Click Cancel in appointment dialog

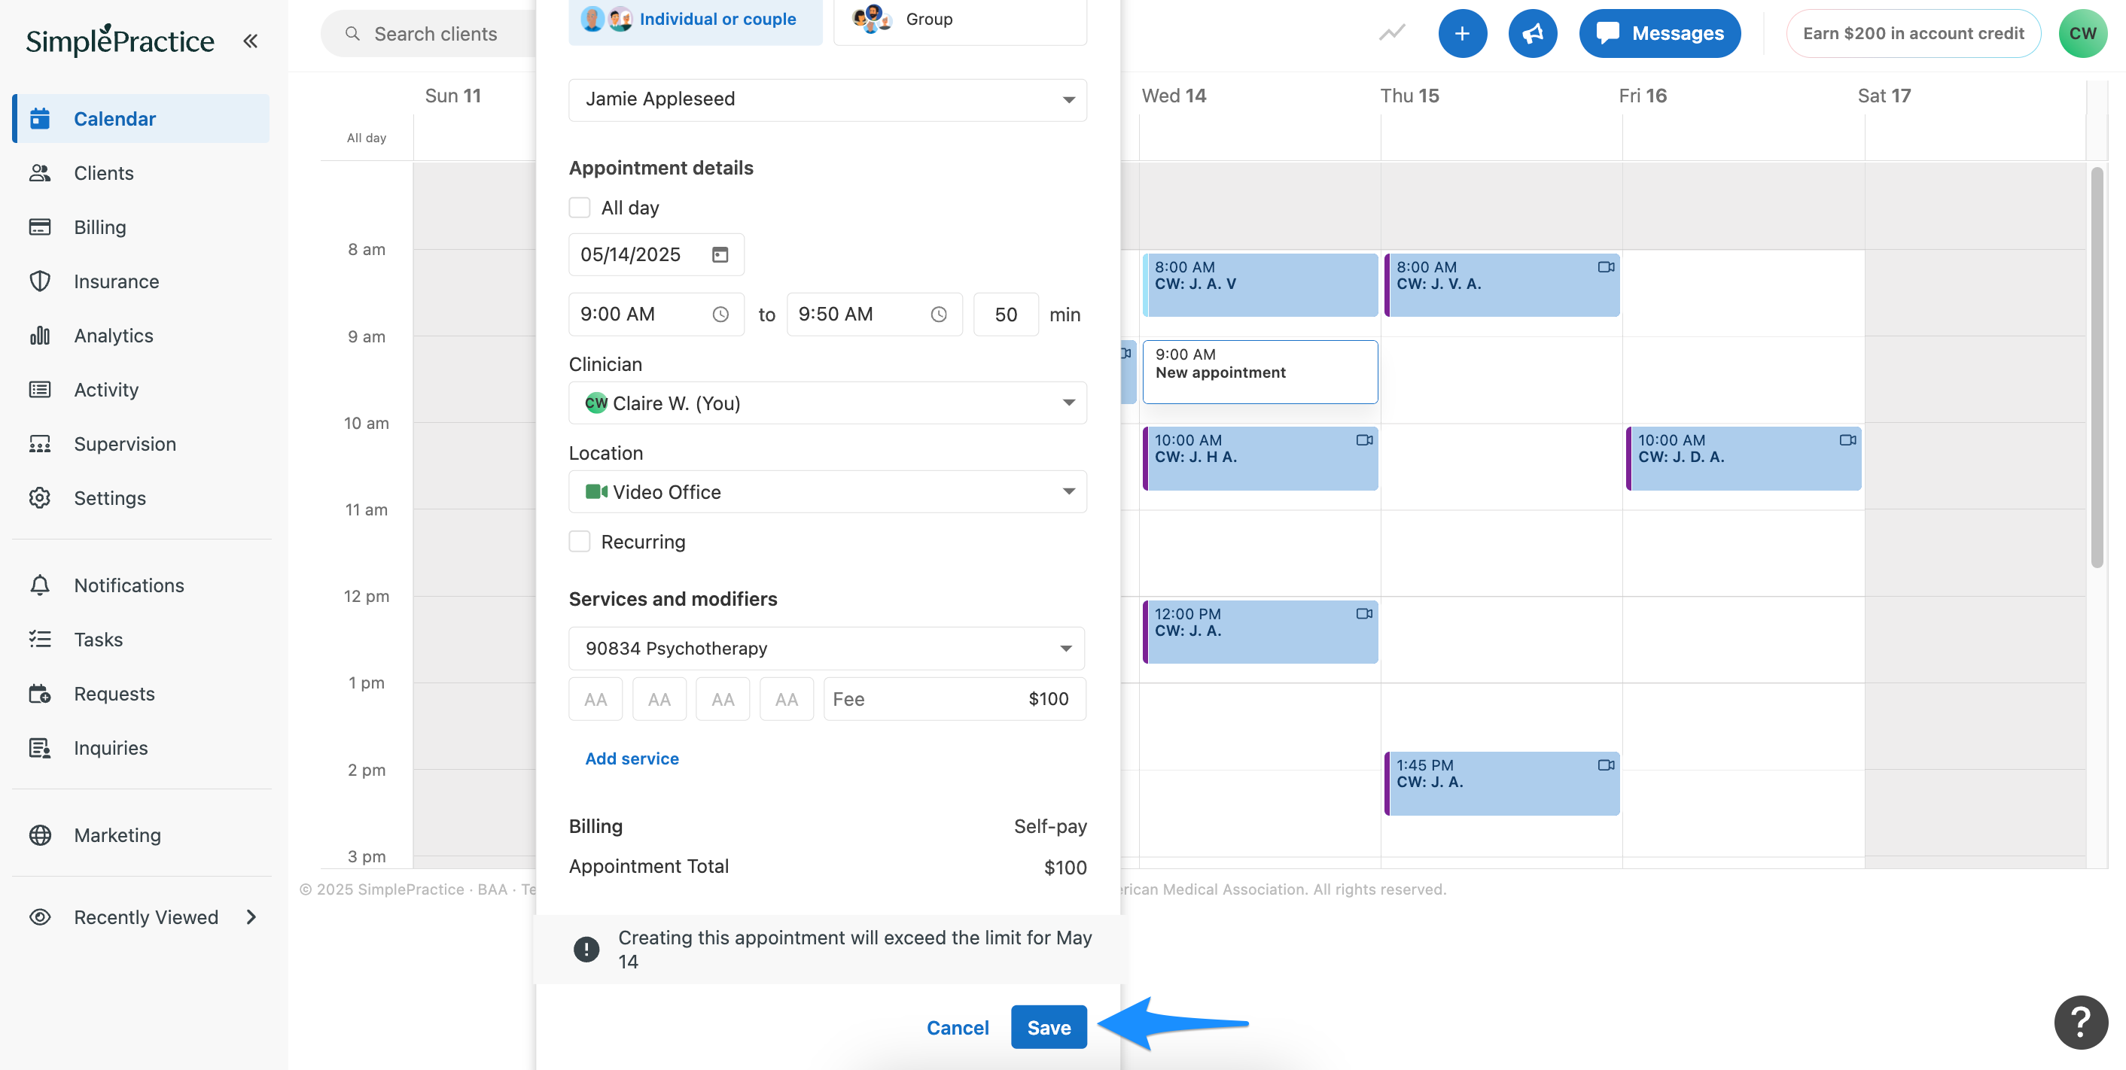click(x=957, y=1028)
